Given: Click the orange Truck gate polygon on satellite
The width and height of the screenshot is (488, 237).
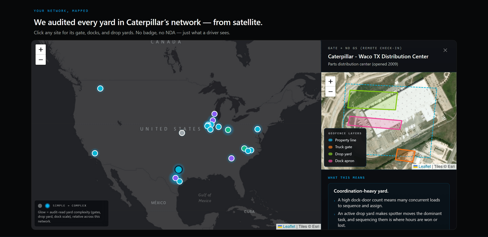Looking at the screenshot, I should 405,155.
